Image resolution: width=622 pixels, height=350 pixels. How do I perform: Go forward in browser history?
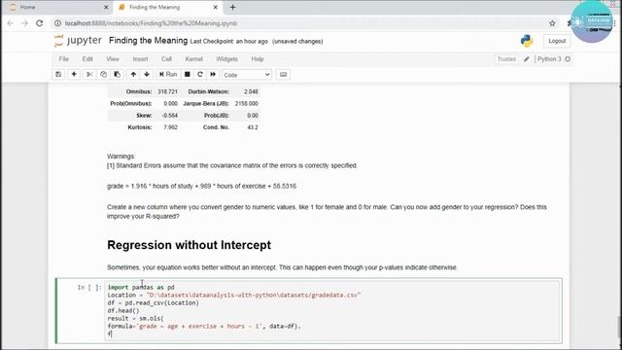click(24, 23)
